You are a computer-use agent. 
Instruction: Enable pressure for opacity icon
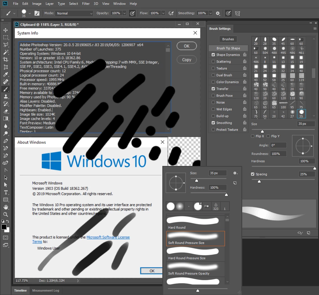tap(132, 13)
